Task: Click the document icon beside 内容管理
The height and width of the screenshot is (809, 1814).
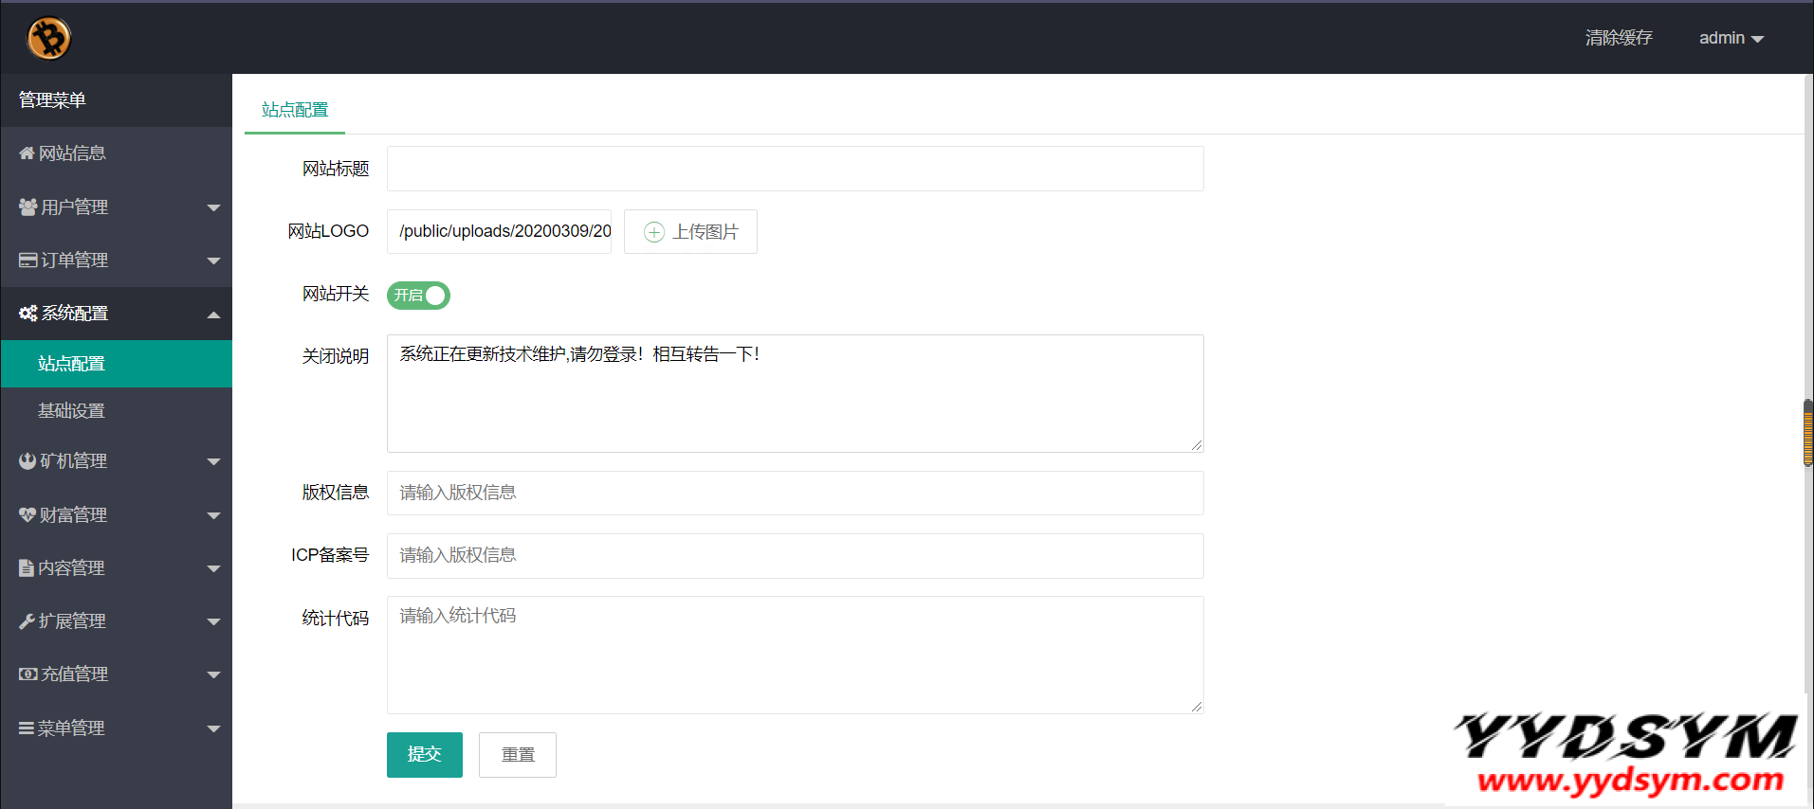Action: pos(27,567)
